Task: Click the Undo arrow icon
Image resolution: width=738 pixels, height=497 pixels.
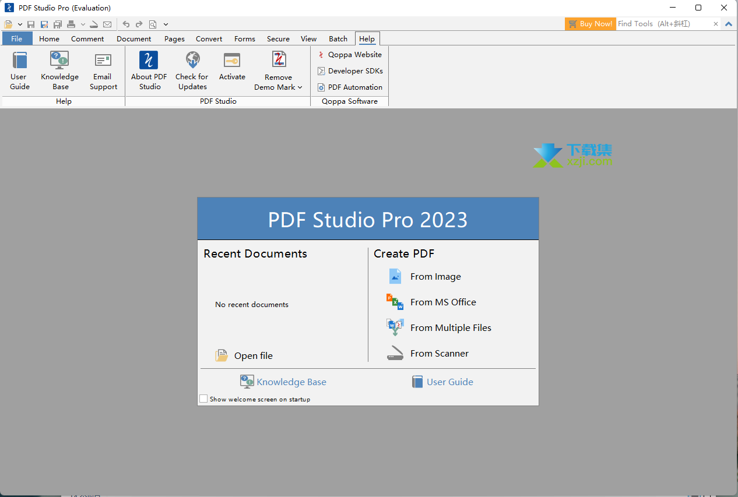Action: [x=126, y=24]
